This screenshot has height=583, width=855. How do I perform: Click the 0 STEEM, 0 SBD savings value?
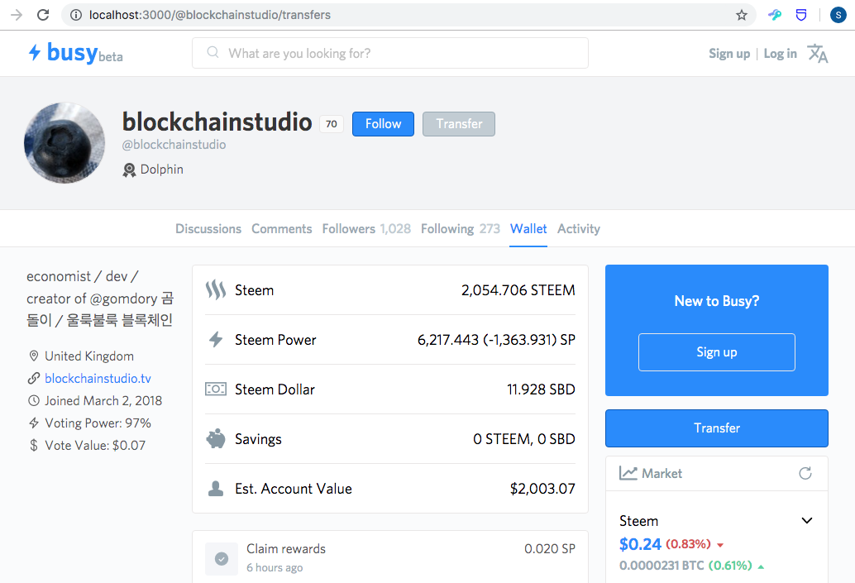tap(524, 439)
